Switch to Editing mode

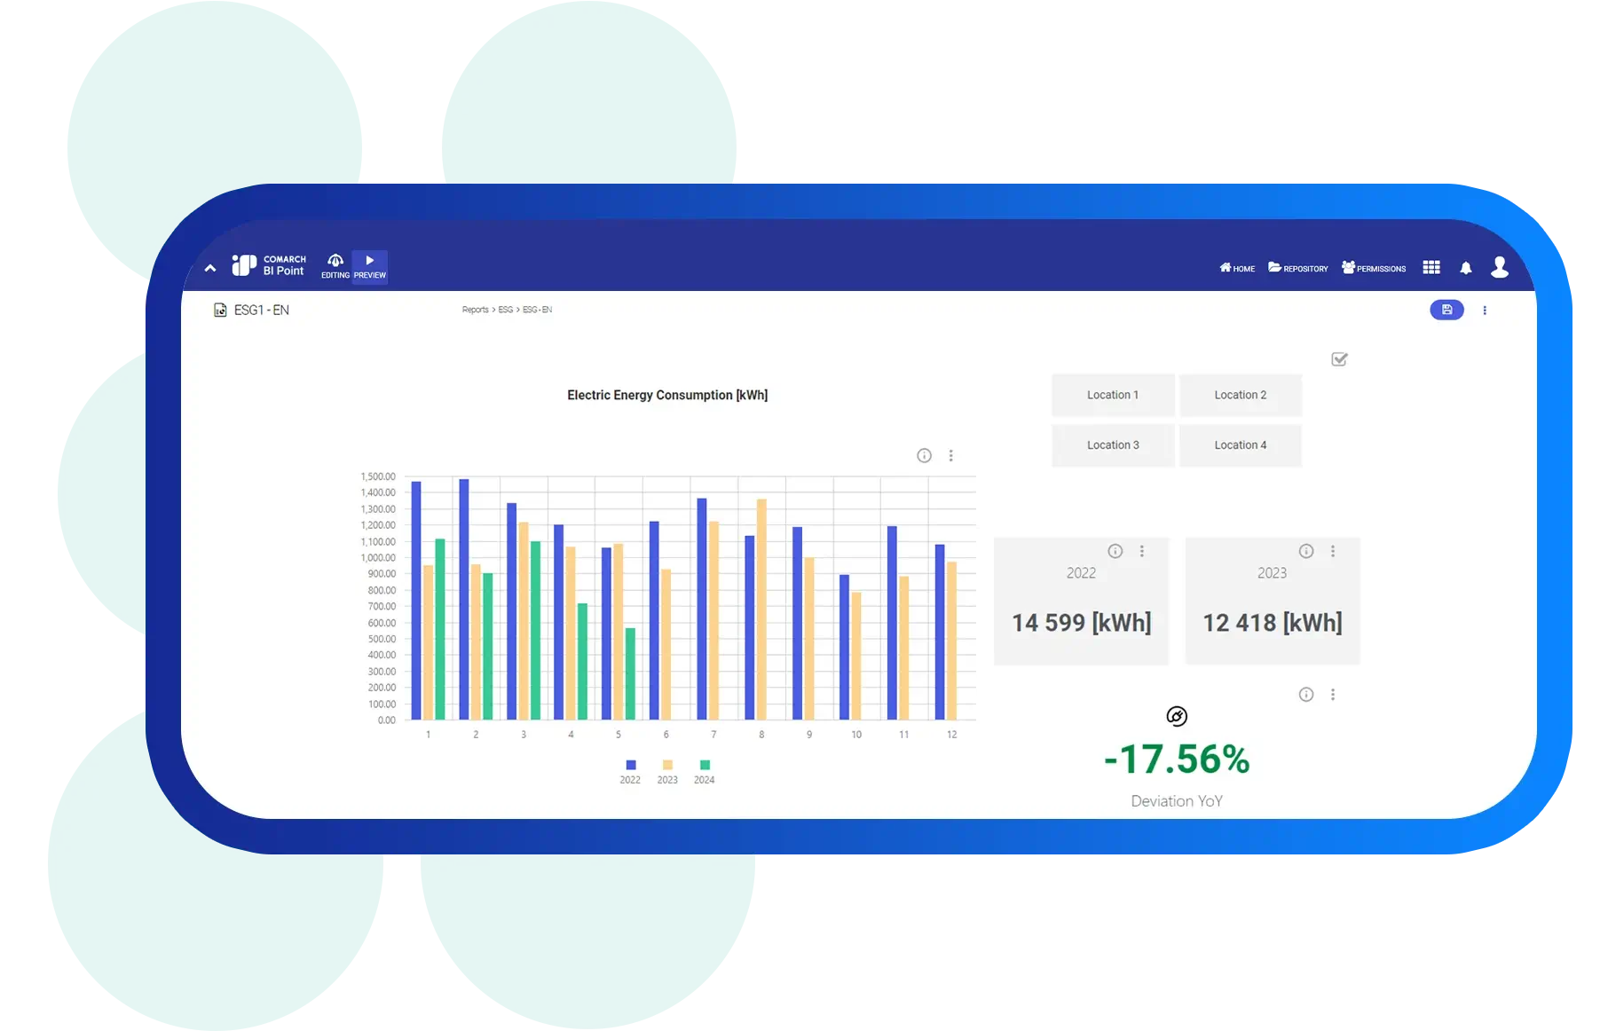click(x=335, y=266)
